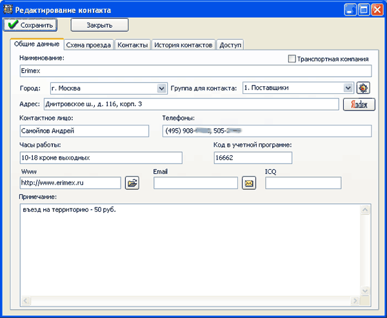Maximize the Редактирование контакта window
Viewport: 387px width, 318px height.
(364, 10)
